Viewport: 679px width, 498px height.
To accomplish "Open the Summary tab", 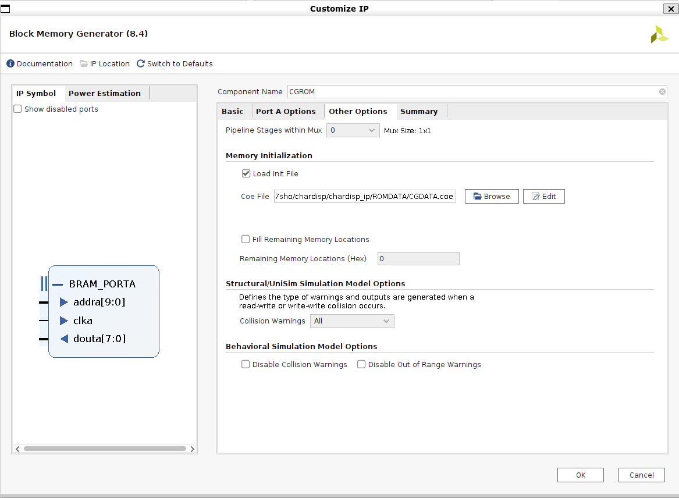I will tap(419, 111).
